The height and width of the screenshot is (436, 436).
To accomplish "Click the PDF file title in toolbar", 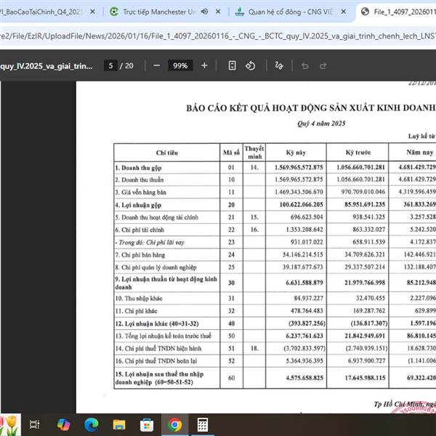I will [x=47, y=66].
